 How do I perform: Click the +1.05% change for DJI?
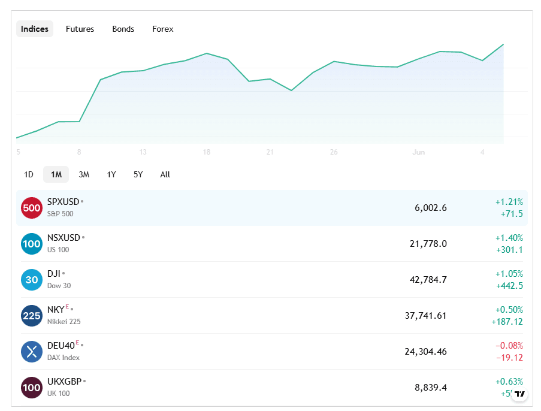click(509, 274)
